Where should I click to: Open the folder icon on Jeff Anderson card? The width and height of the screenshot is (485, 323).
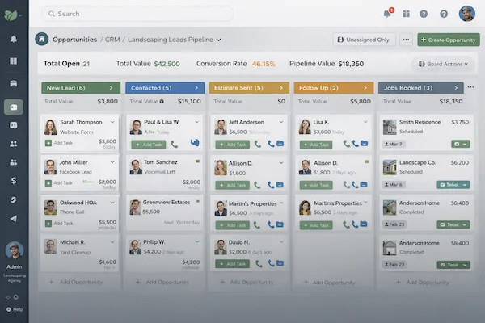coord(280,144)
